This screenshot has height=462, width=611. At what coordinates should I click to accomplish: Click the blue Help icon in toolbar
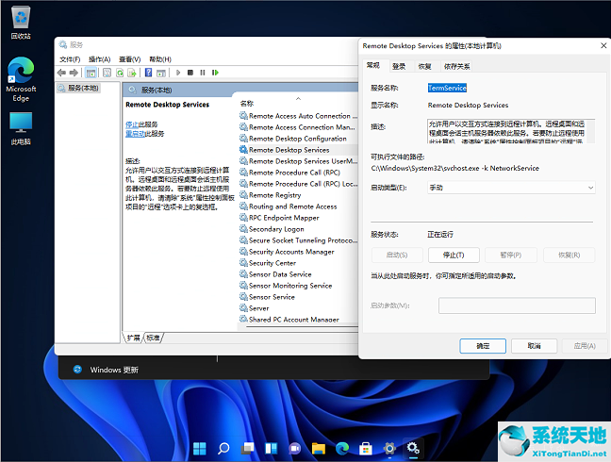click(x=151, y=73)
